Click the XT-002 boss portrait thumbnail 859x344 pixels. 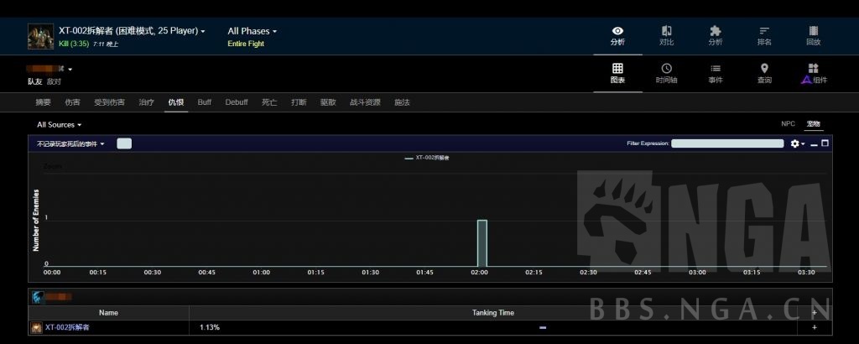41,37
